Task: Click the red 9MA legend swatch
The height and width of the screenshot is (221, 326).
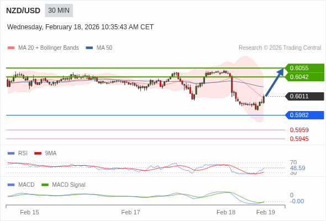Action: coord(38,154)
